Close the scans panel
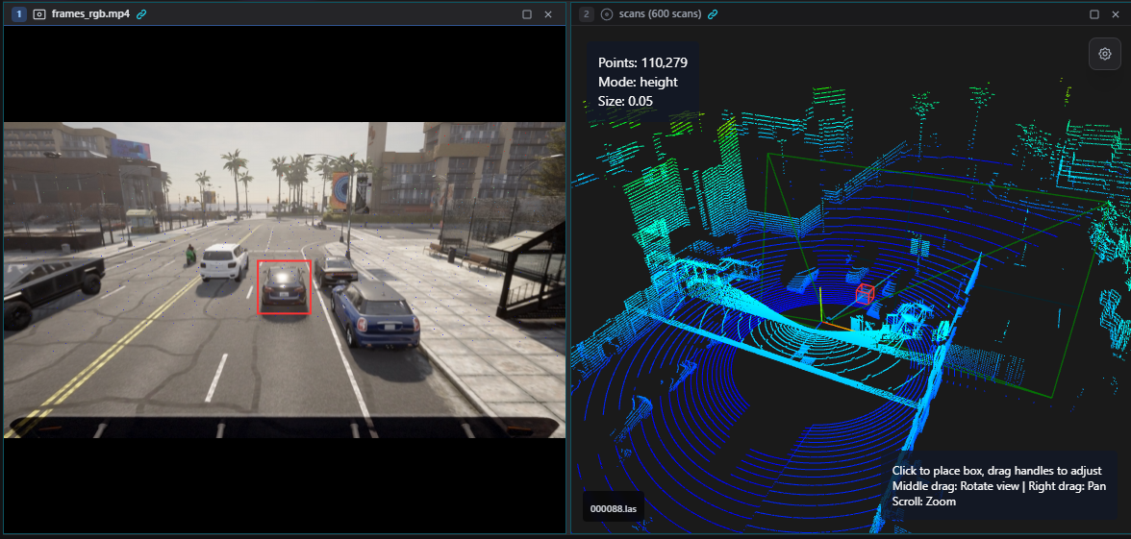Screen dimensions: 1131x539 click(1116, 14)
